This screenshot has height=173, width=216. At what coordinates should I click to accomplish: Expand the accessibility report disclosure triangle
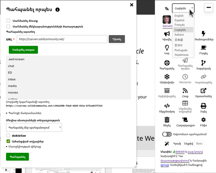point(6,146)
